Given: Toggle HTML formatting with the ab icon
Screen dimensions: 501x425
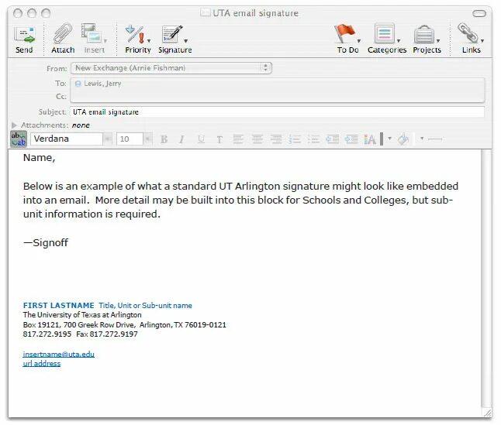Looking at the screenshot, I should coord(18,139).
